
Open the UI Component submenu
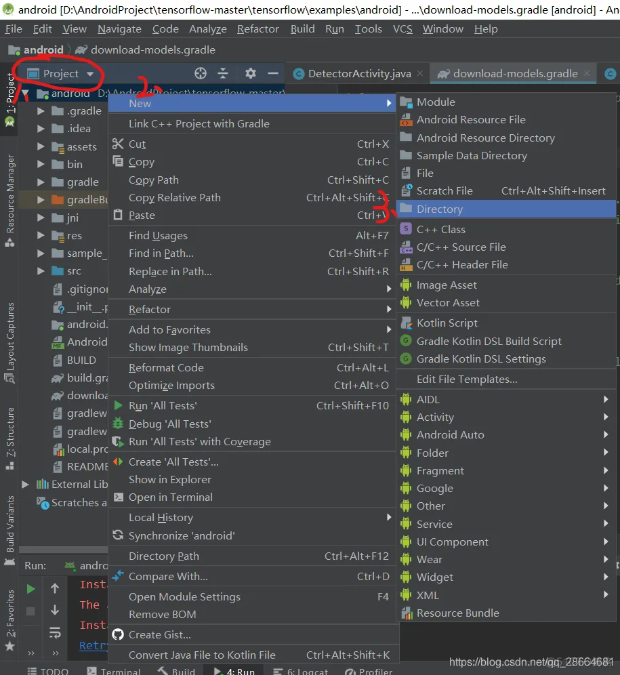pos(506,541)
